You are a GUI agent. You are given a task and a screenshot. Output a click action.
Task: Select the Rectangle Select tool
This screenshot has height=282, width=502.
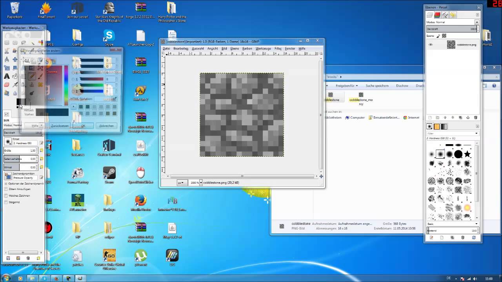point(7,43)
